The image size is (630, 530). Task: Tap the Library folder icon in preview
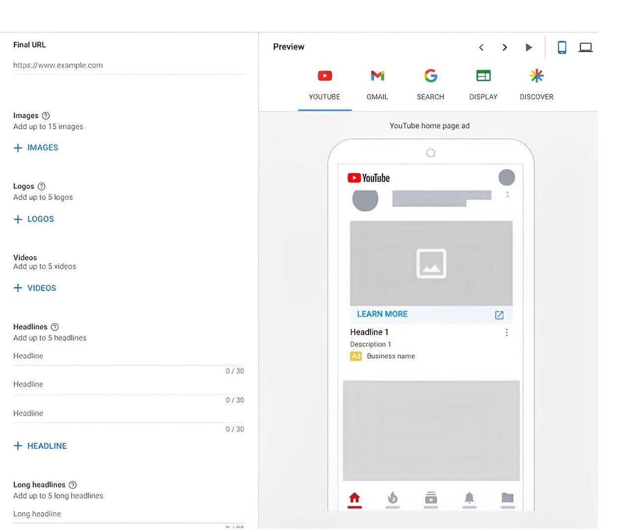click(x=507, y=498)
